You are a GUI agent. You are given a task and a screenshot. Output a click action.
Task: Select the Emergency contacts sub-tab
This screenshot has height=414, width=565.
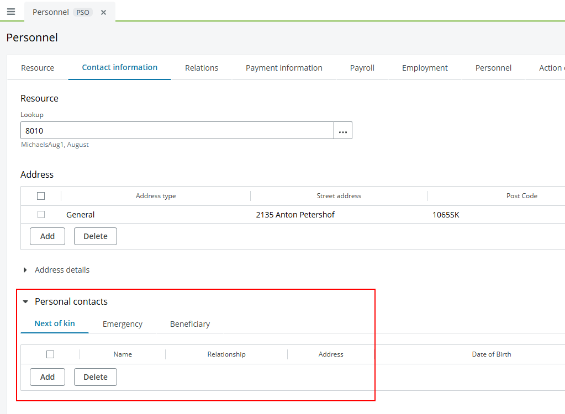coord(123,324)
